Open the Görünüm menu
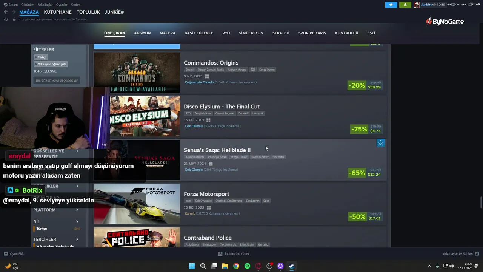Screen dimensions: 483x272 [x=28, y=5]
